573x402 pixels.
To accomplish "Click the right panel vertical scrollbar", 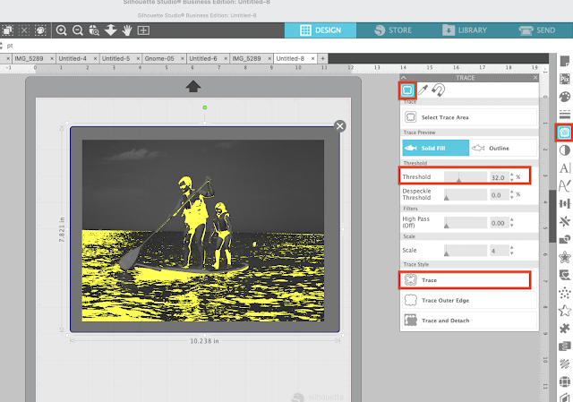I will (x=552, y=216).
